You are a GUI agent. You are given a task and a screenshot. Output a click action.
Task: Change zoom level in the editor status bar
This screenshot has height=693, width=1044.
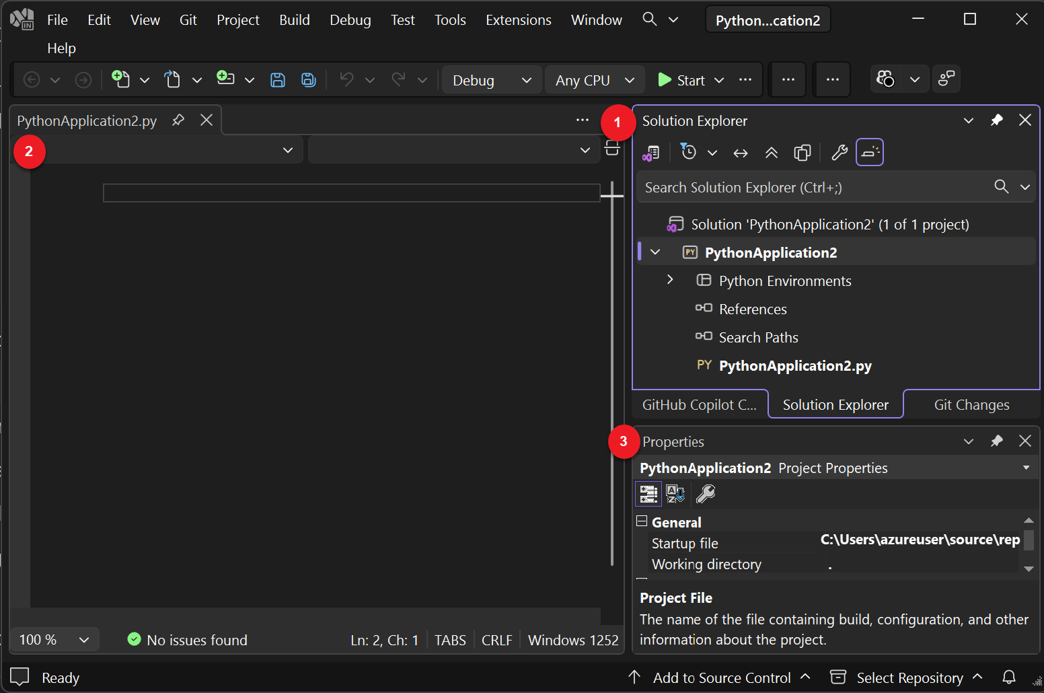coord(54,639)
